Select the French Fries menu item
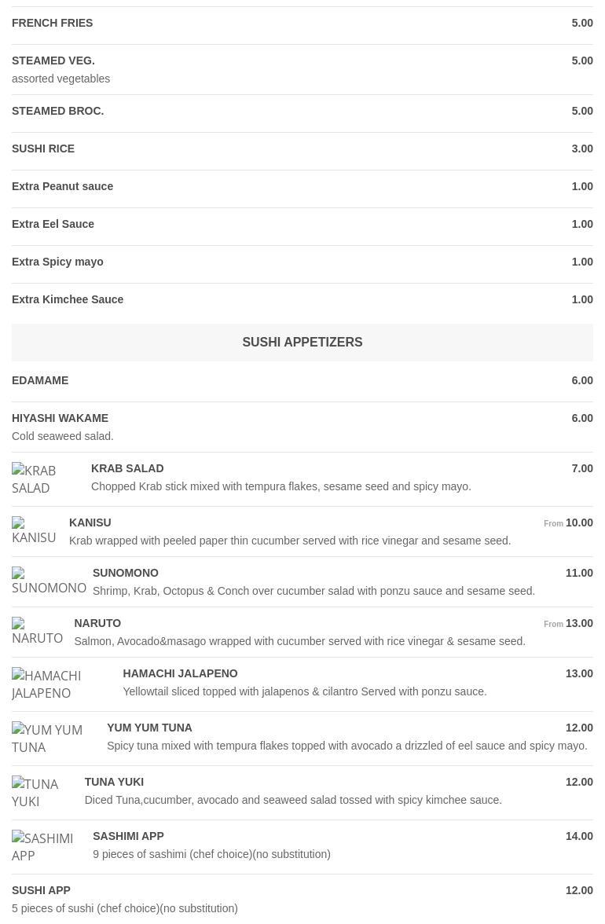 [x=53, y=24]
